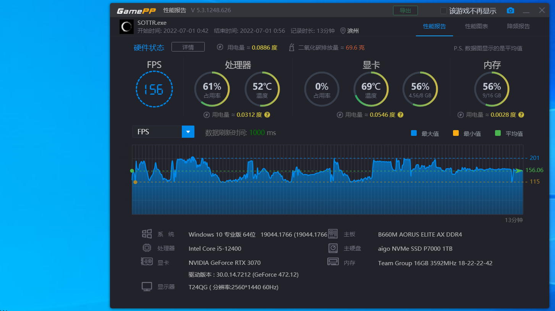Image resolution: width=555 pixels, height=311 pixels.
Task: Click the 显卡 icon beside NVIDIA GeForce RTX 3070
Action: 147,261
